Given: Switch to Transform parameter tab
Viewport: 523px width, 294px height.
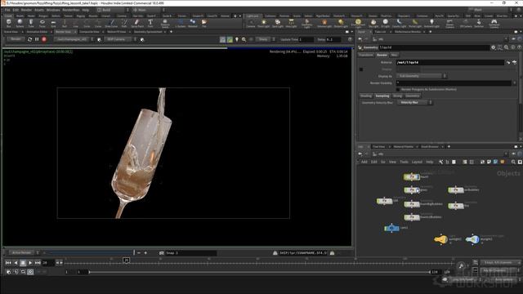Looking at the screenshot, I should click(366, 55).
